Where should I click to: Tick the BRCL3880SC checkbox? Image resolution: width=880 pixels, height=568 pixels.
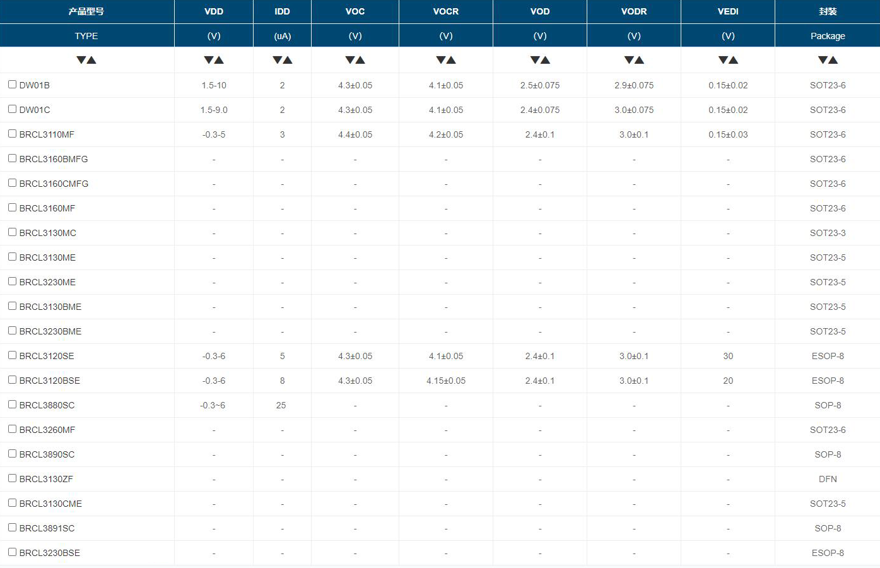coord(12,404)
